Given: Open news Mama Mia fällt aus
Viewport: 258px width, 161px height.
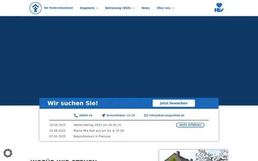Looking at the screenshot, I should tap(99, 131).
